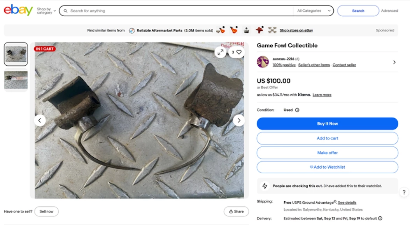Click the Make offer button
Viewport: 410px width, 225px height.
click(x=327, y=153)
